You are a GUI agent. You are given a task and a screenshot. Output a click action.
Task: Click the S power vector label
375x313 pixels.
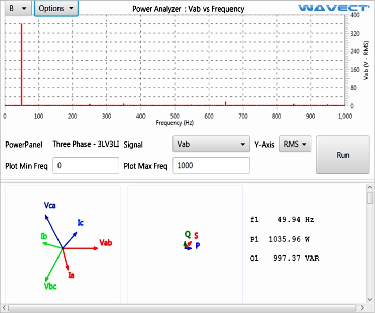(x=196, y=236)
